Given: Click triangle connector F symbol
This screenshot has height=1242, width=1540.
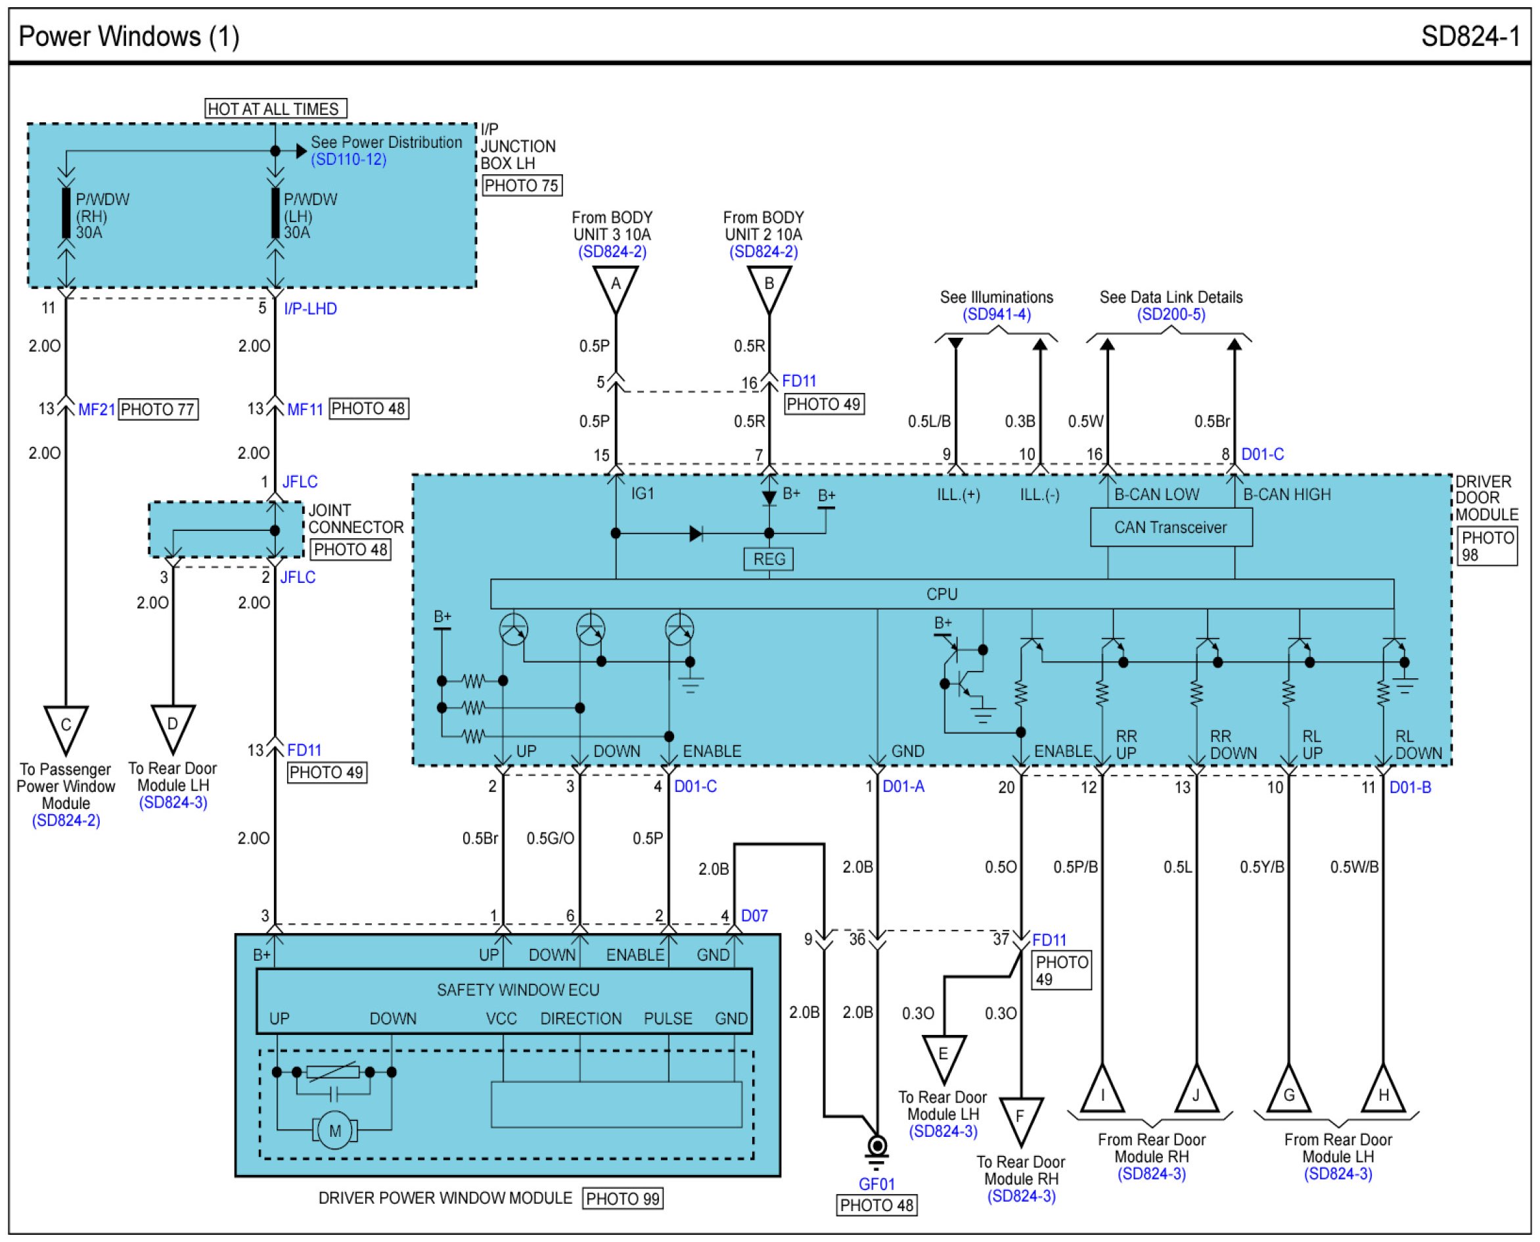Looking at the screenshot, I should coord(1020,1118).
